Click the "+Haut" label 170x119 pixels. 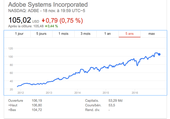point(13,105)
